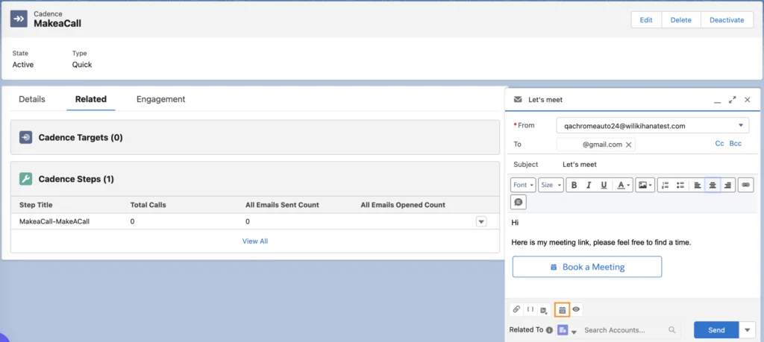Open row actions for MakeaCall-MakeACall step
Screen dimensions: 764x342
point(481,221)
